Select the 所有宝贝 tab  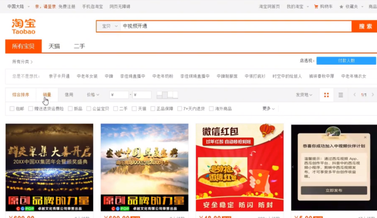point(23,46)
